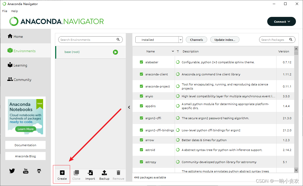Click status circle icon for arrow
The image size is (303, 186).
[178, 140]
